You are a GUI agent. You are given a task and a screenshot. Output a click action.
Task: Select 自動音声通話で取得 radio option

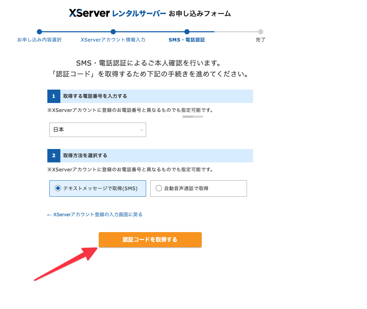coord(199,188)
